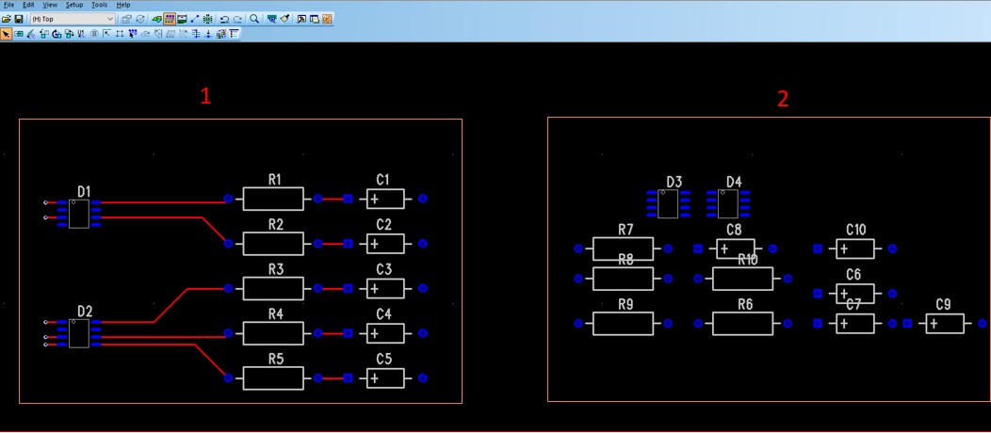Select the D1 IC component
The height and width of the screenshot is (433, 991).
79,214
